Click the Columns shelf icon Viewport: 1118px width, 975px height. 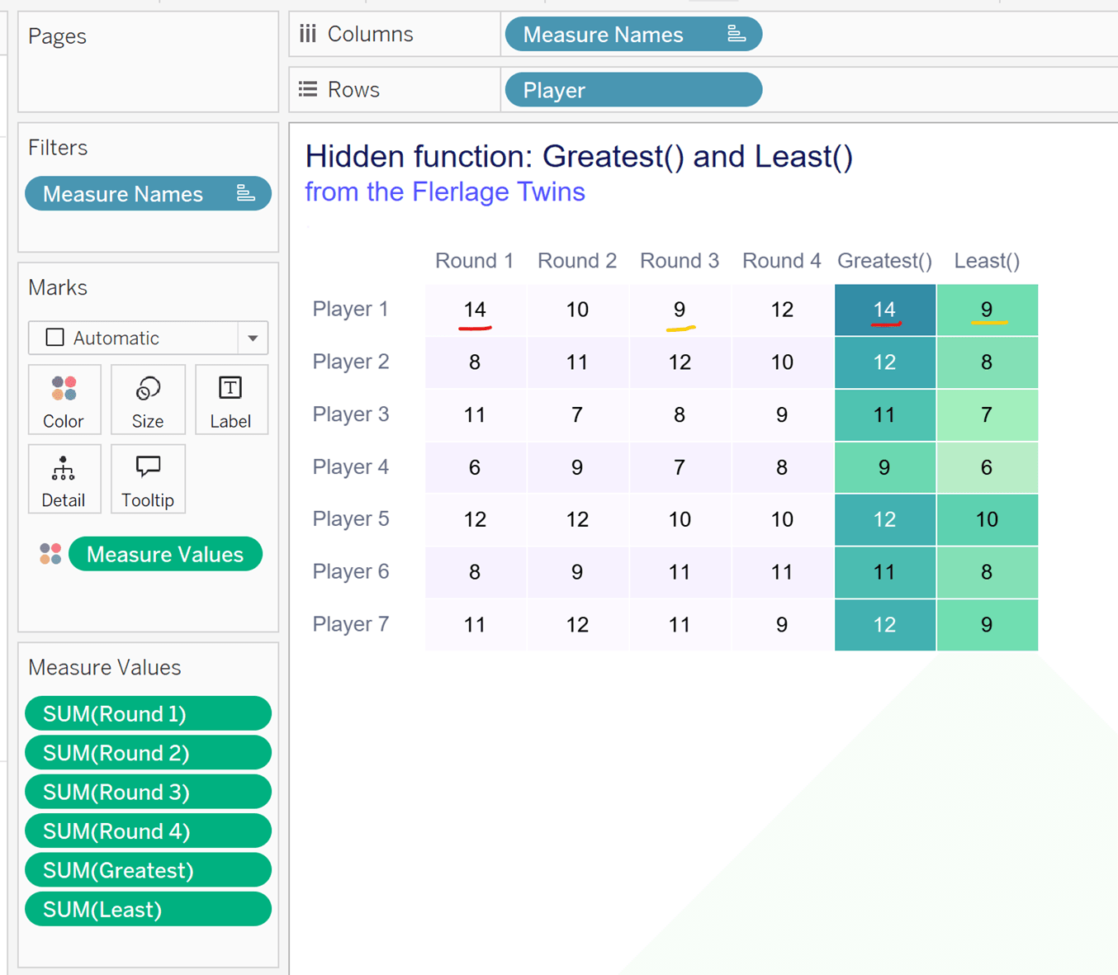click(308, 34)
